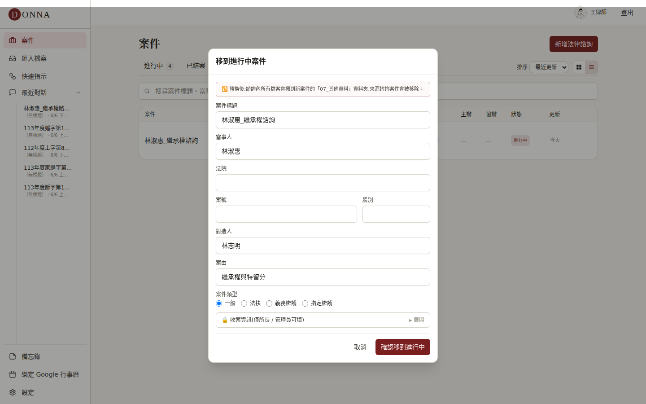This screenshot has width=646, height=404.
Task: Select the 一般 case type radio
Action: point(219,303)
